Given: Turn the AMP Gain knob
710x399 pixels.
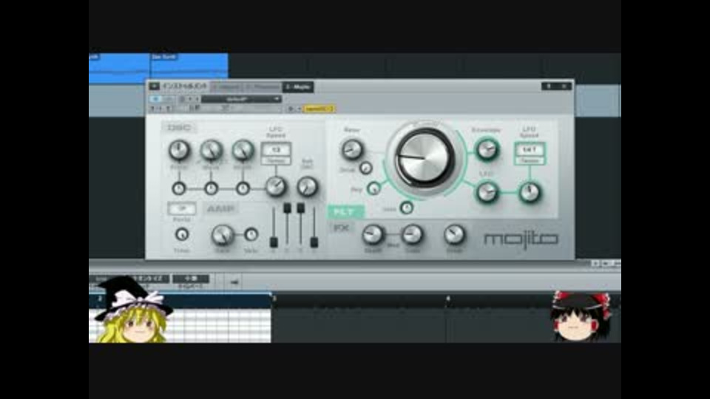Looking at the screenshot, I should click(223, 235).
